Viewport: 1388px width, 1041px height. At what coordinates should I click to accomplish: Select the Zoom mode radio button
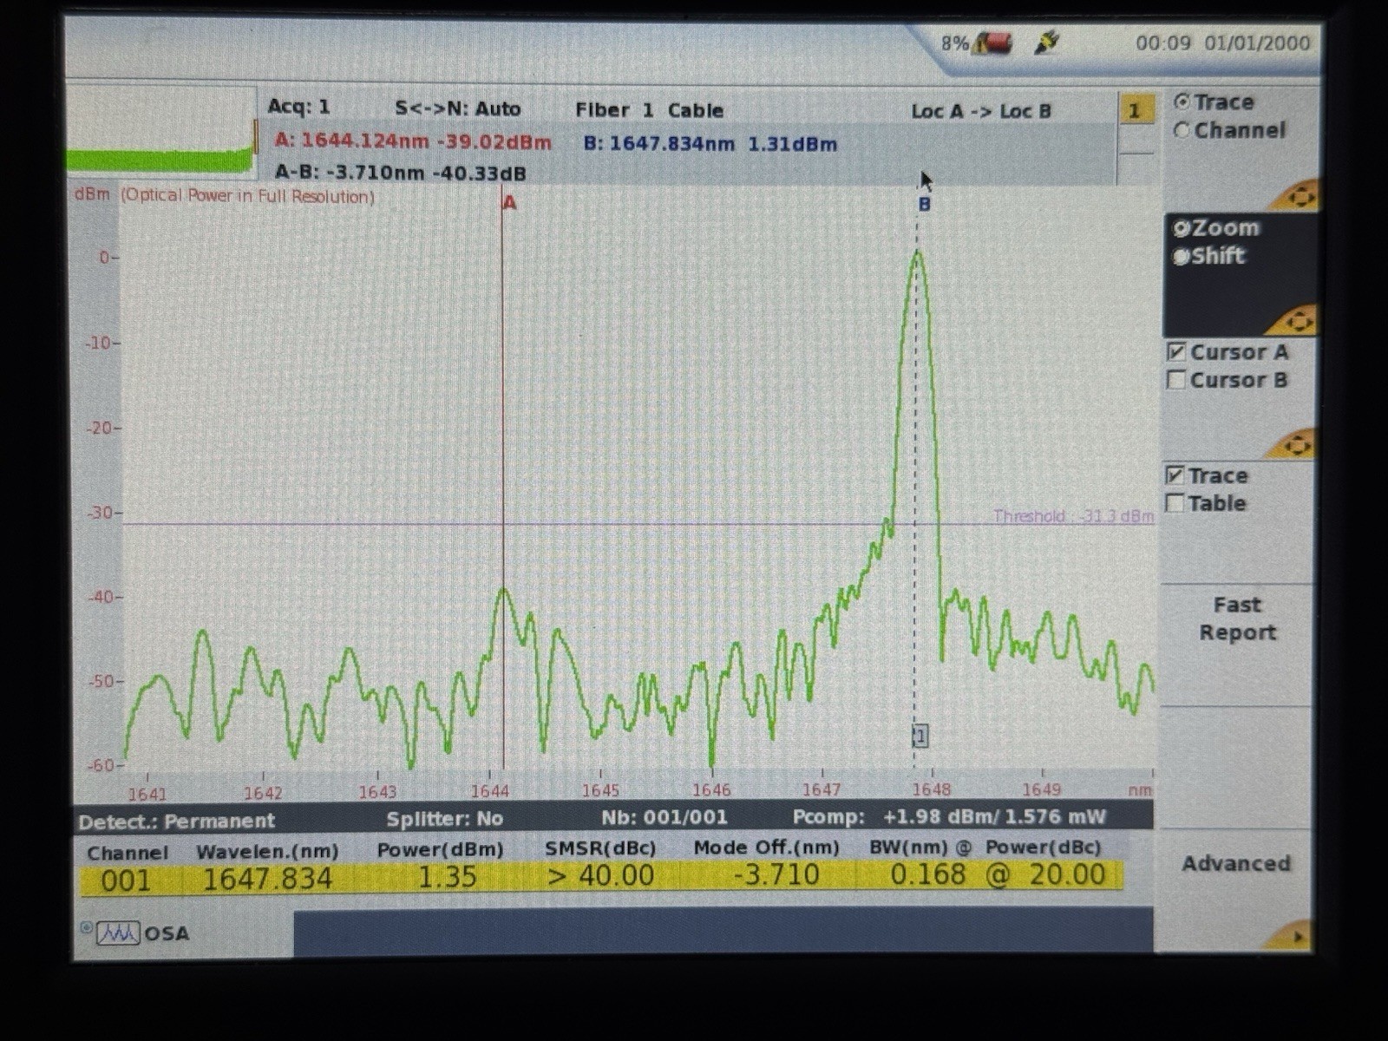(1182, 228)
